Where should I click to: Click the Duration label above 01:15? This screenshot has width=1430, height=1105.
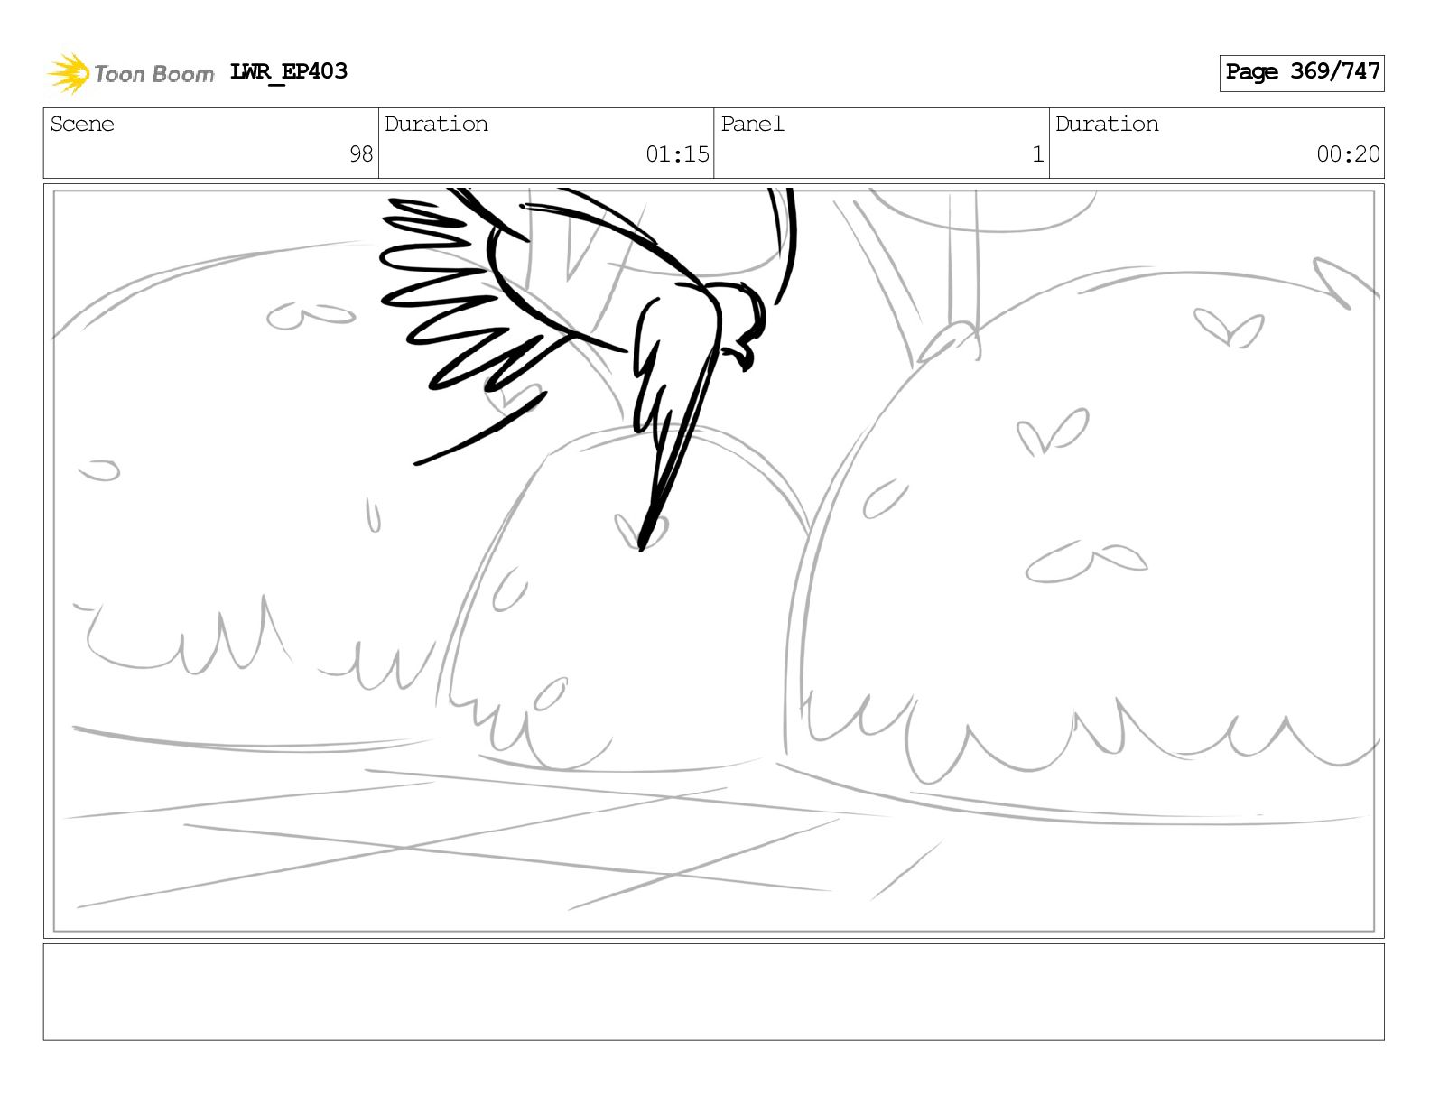436,124
